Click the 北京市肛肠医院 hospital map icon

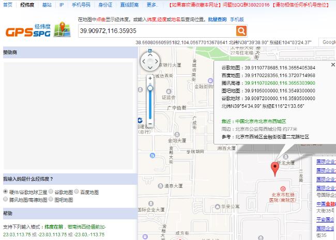283,189
